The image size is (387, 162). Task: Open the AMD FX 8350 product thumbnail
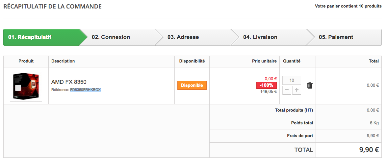(26, 86)
